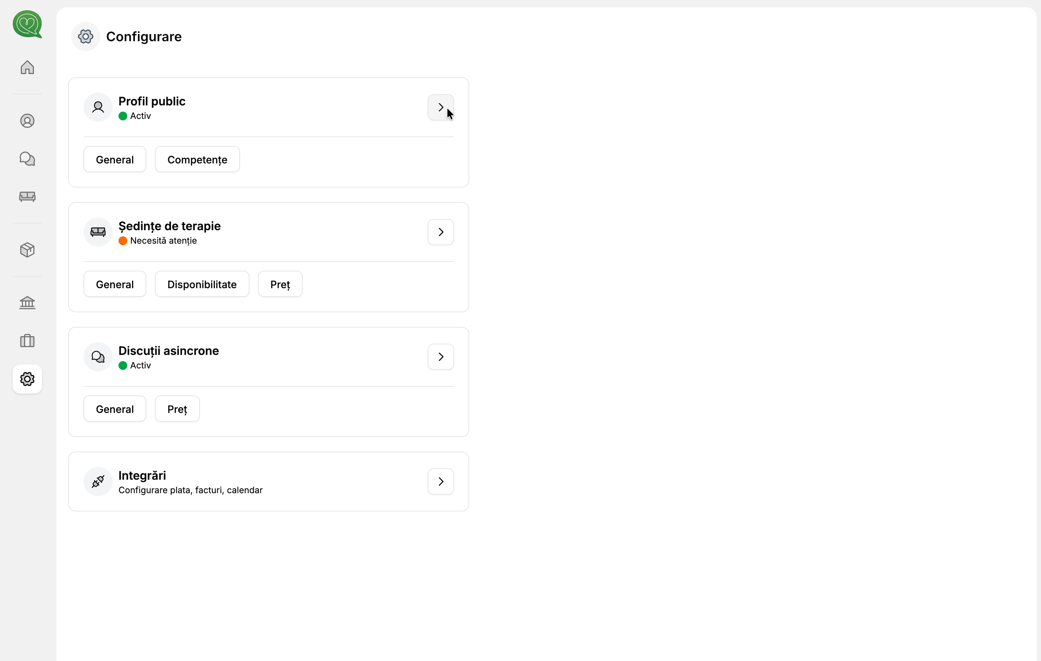This screenshot has height=661, width=1041.
Task: Select the bank institution icon in sidebar
Action: pyautogui.click(x=27, y=302)
